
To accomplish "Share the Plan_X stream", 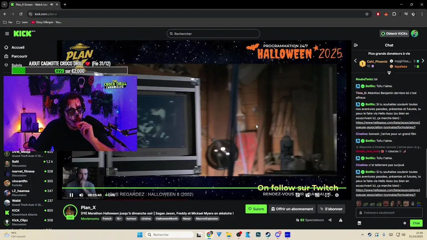I will pos(330,220).
